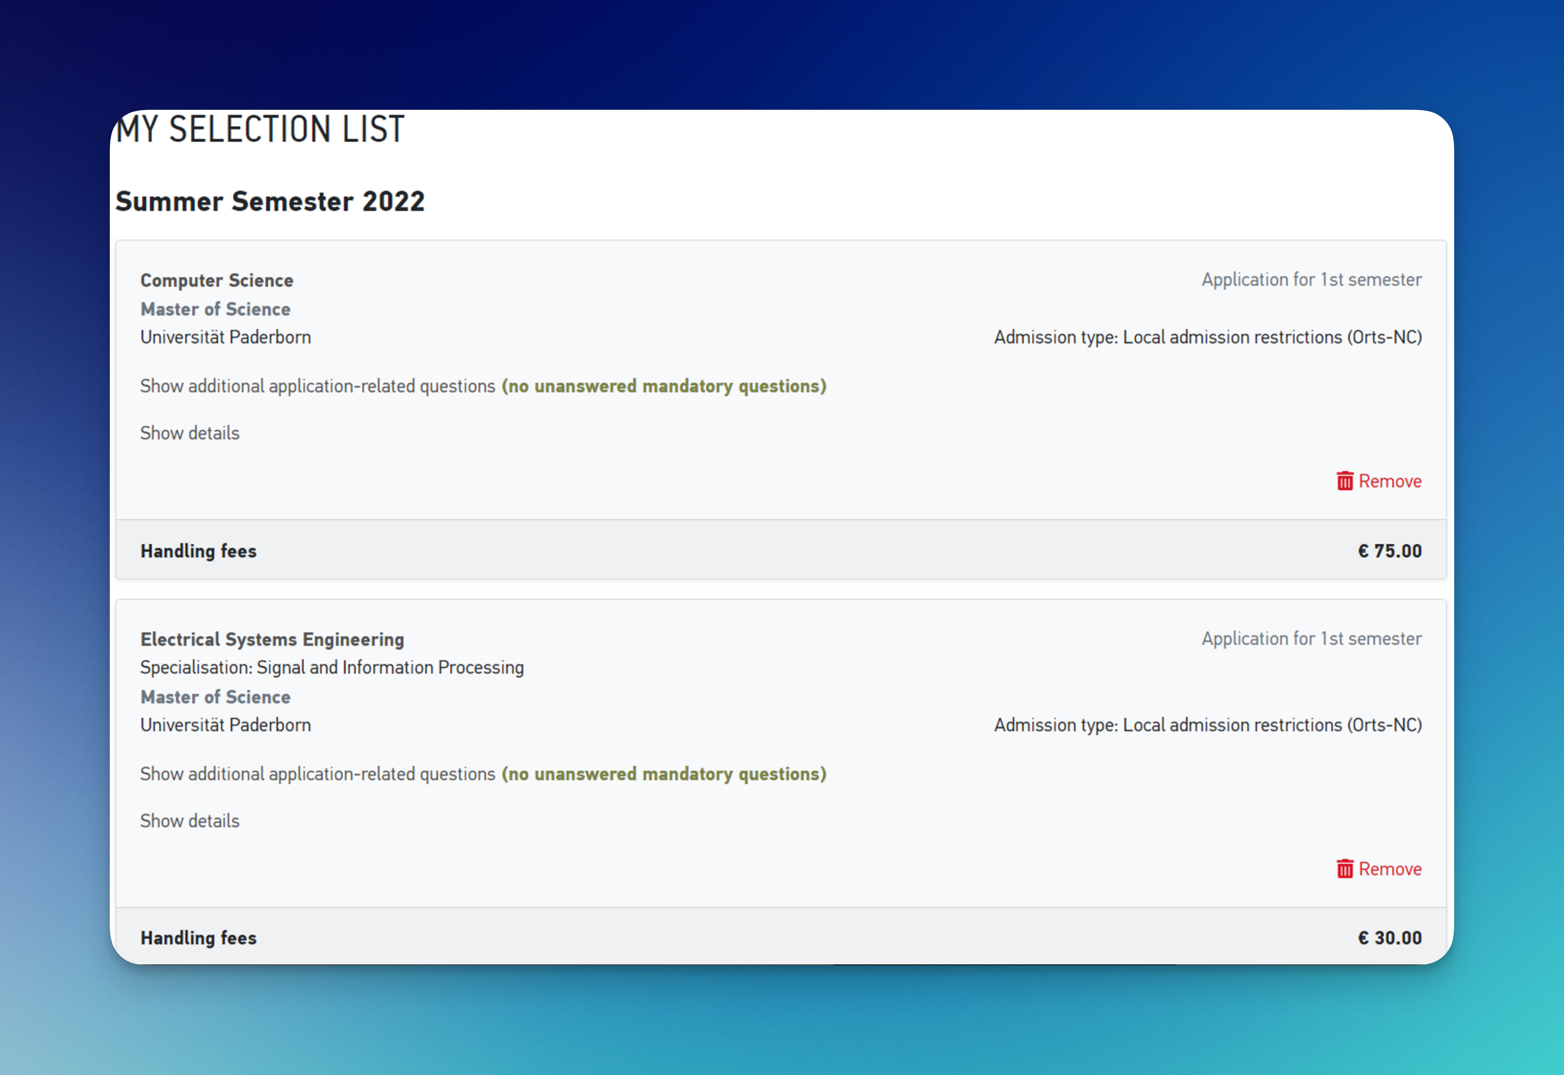Click Handling fees label in Computer Science card
The height and width of the screenshot is (1075, 1564).
(x=199, y=551)
